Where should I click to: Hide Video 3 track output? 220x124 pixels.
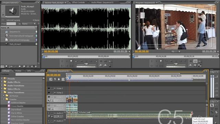(x=49, y=88)
